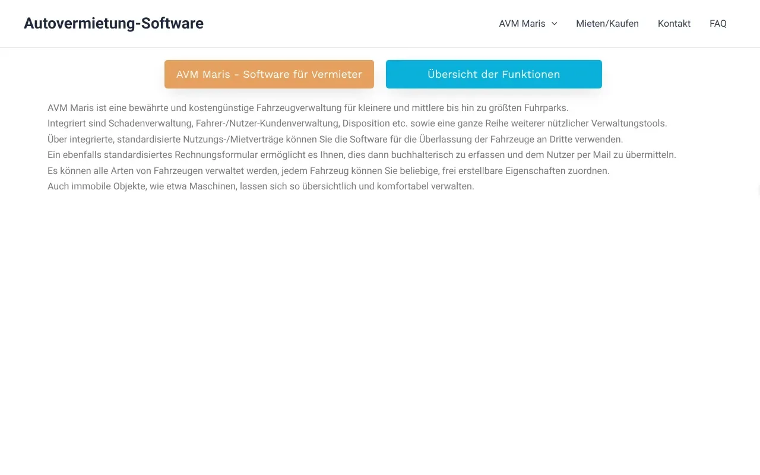
Task: Select the Software für Vermieter option
Action: 269,74
